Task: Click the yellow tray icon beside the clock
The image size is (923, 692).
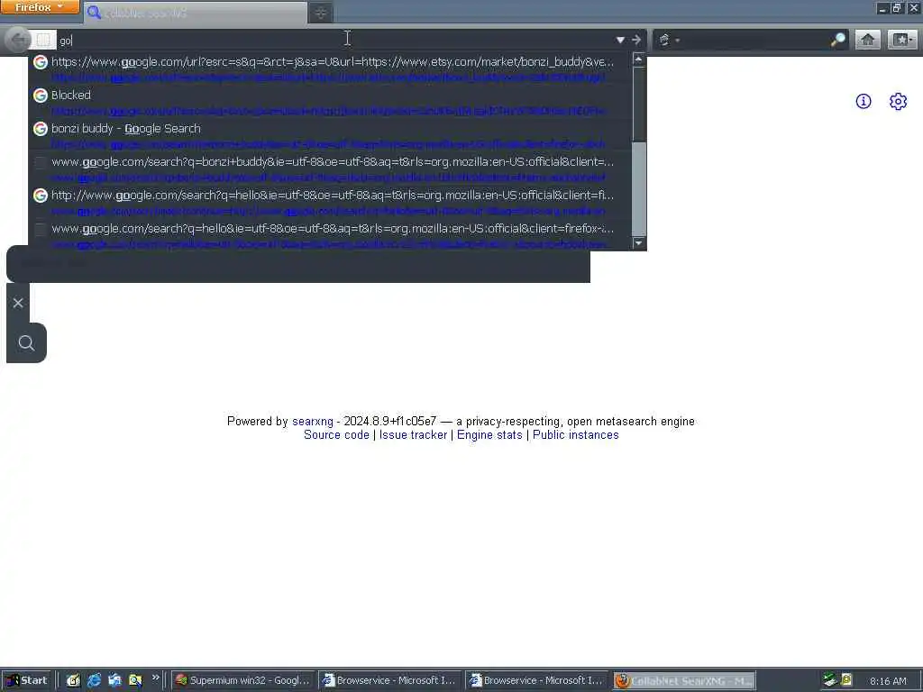Action: (846, 680)
